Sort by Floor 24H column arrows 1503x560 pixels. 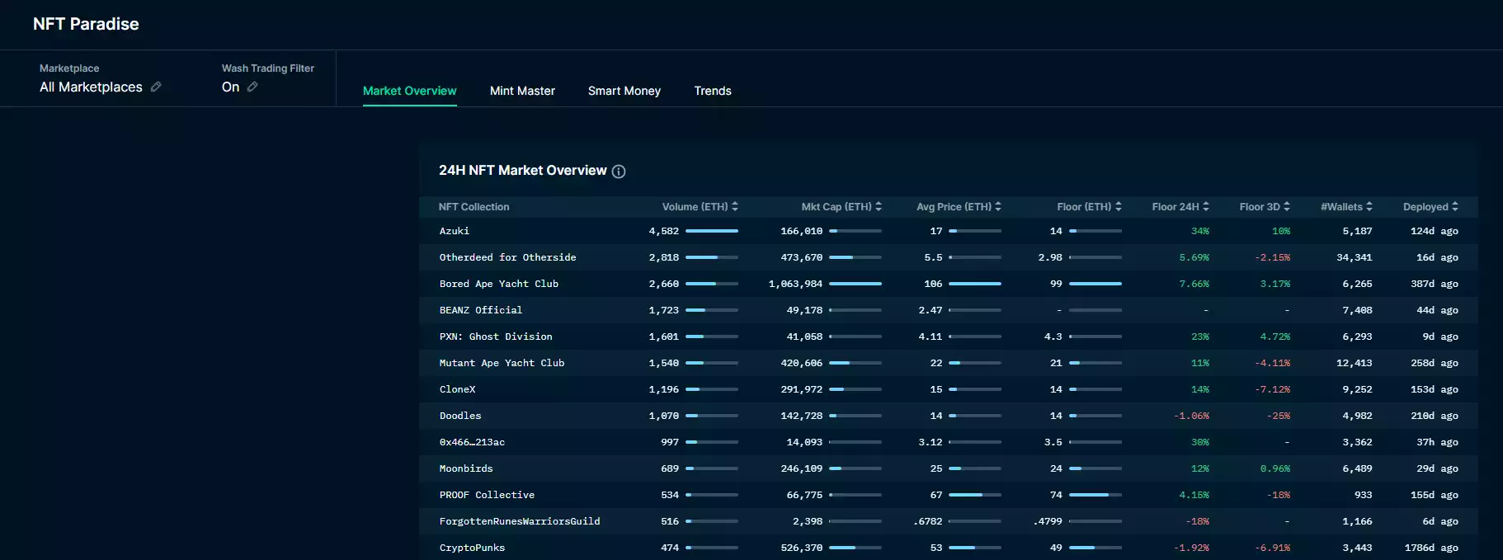tap(1206, 207)
